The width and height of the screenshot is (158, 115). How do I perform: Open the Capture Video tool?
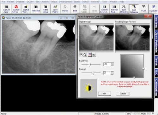(26, 9)
